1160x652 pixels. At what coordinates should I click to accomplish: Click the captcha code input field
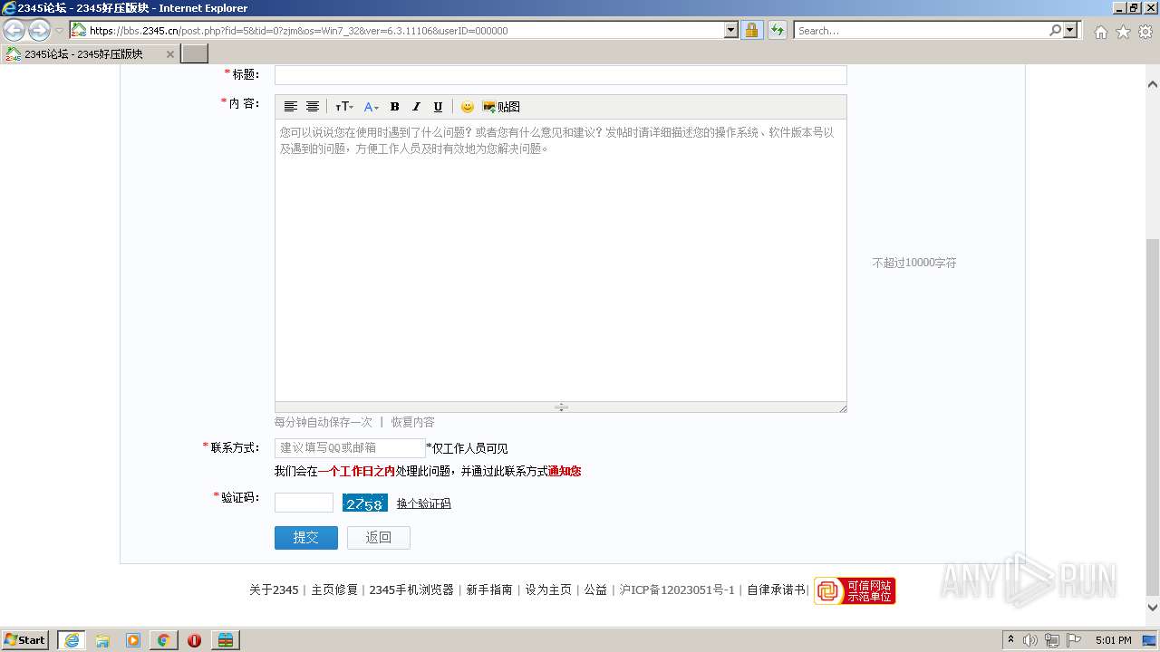[x=304, y=503]
